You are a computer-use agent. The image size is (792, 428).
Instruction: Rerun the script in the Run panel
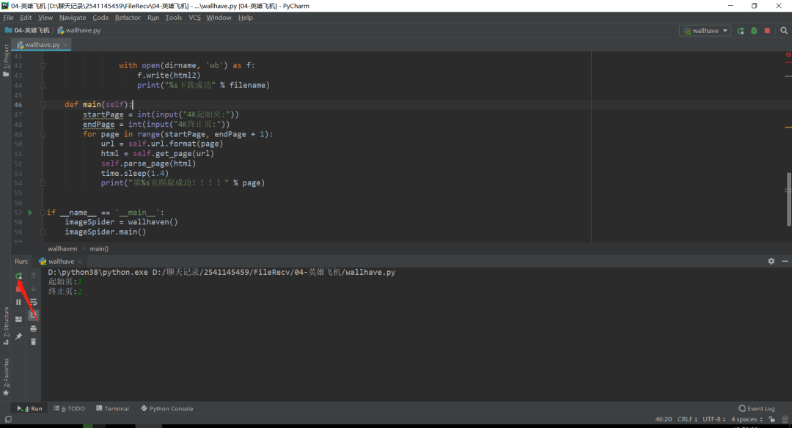tap(18, 276)
